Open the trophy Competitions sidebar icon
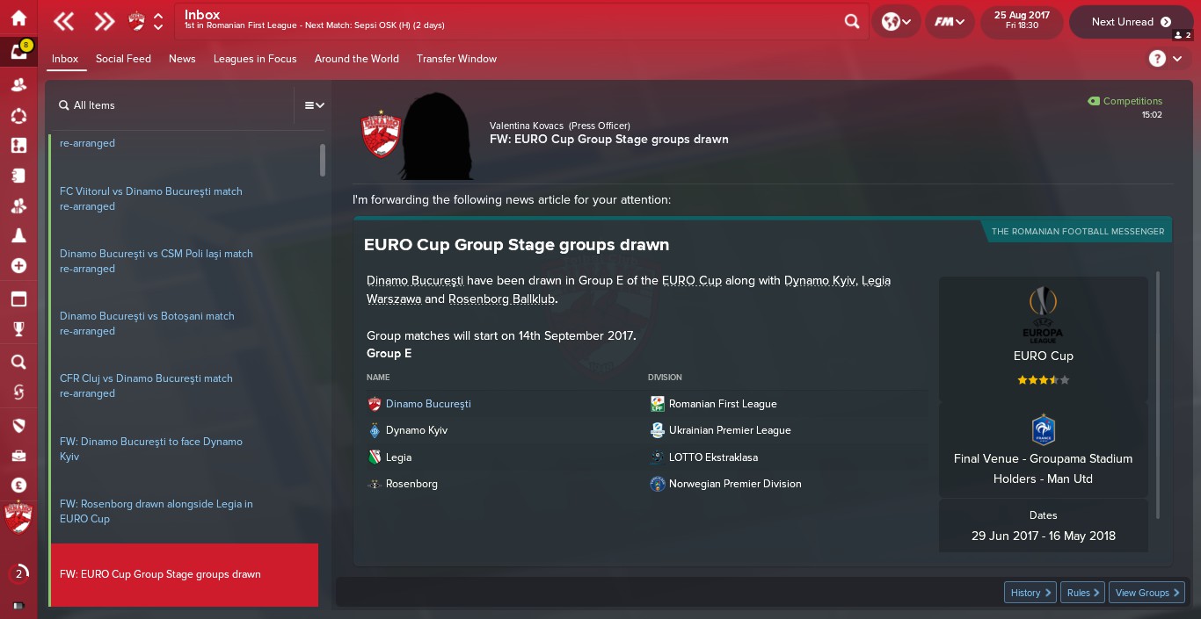This screenshot has height=619, width=1201. [18, 328]
